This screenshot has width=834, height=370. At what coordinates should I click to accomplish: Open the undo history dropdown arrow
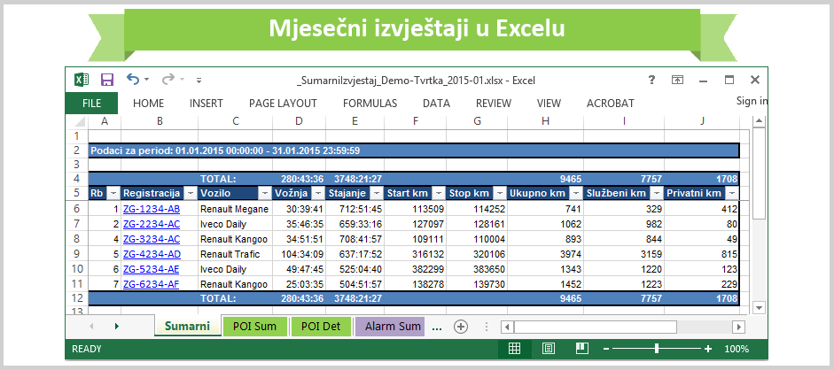(x=147, y=81)
